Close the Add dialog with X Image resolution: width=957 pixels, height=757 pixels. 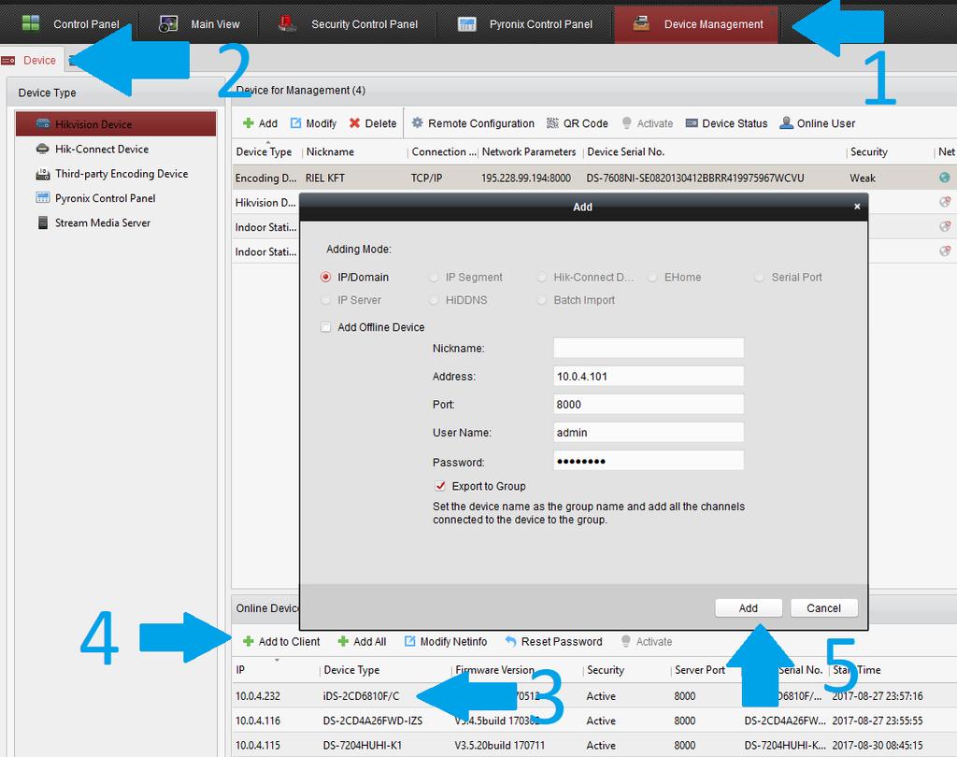[x=857, y=207]
